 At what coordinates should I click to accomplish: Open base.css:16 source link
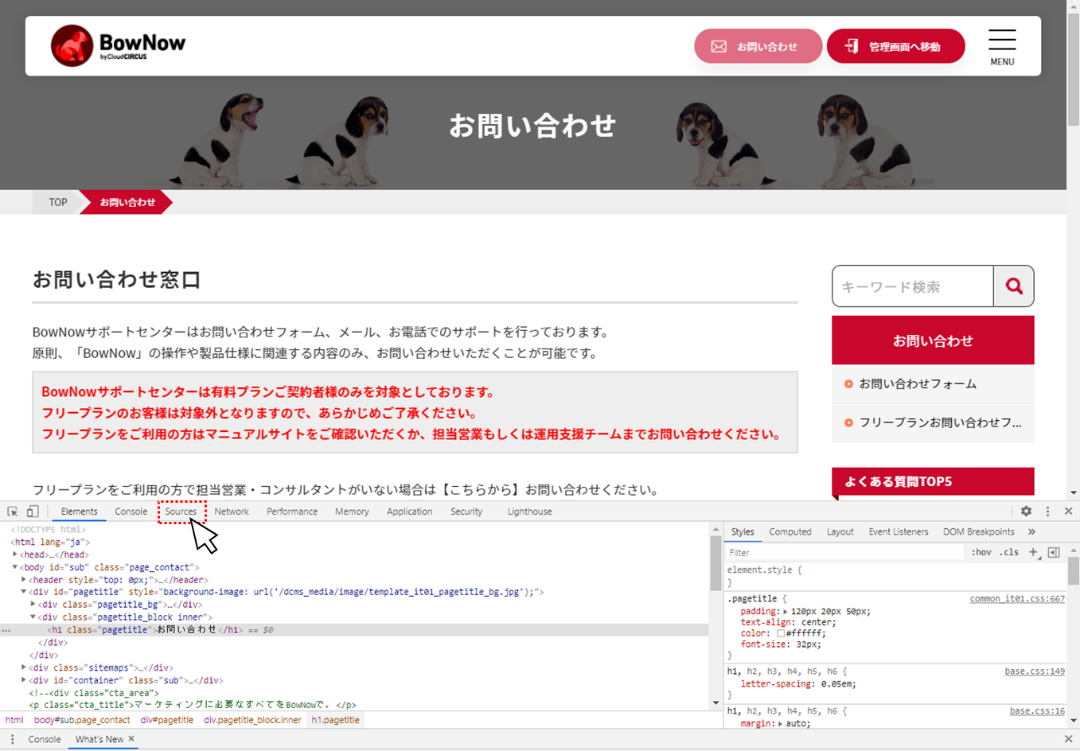(1037, 711)
